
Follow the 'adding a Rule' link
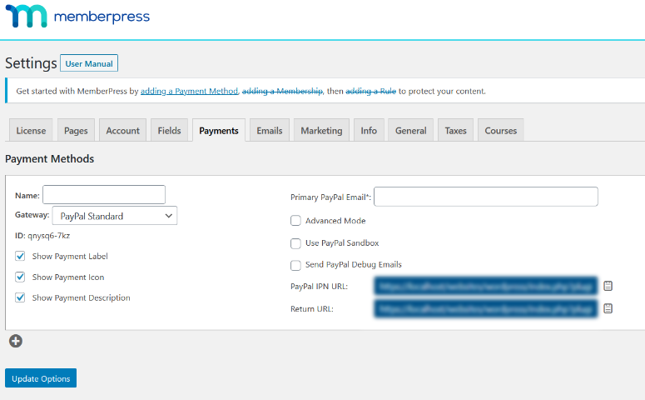(370, 91)
